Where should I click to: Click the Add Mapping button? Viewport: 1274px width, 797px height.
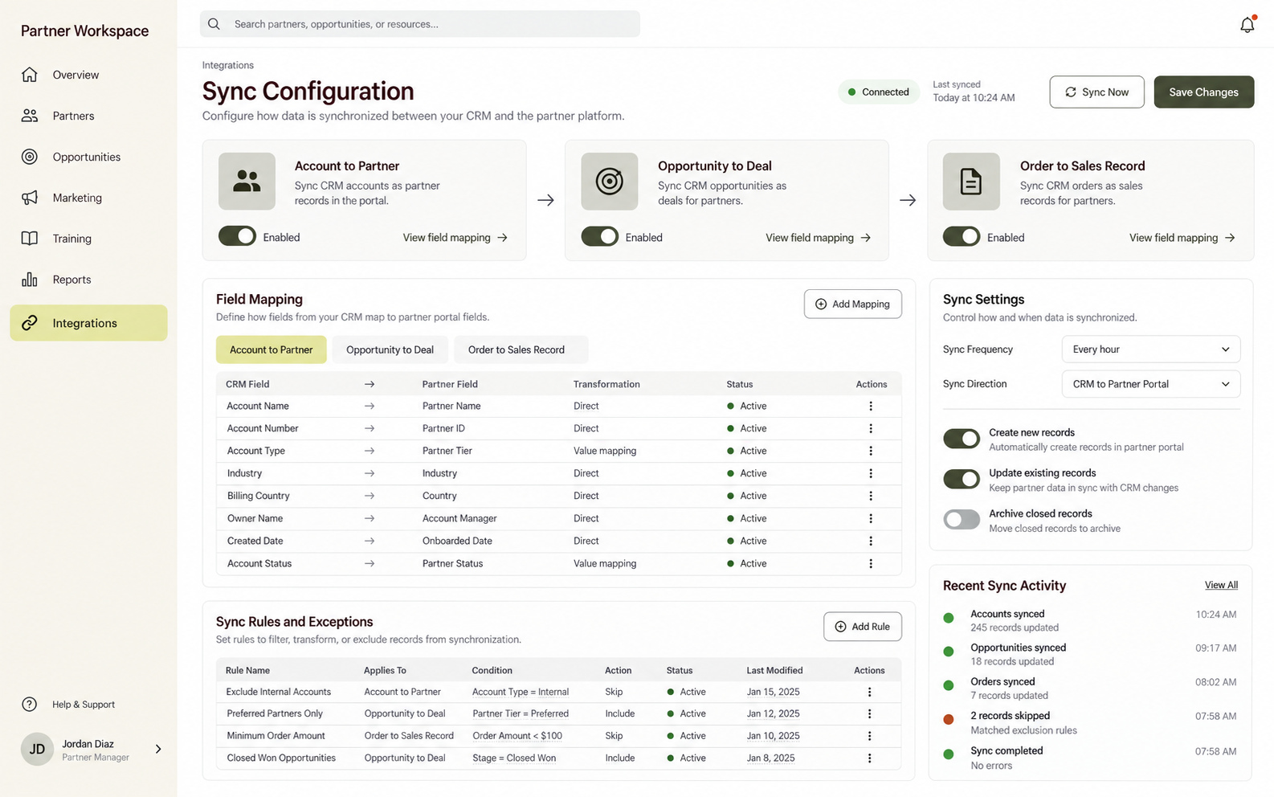tap(853, 304)
